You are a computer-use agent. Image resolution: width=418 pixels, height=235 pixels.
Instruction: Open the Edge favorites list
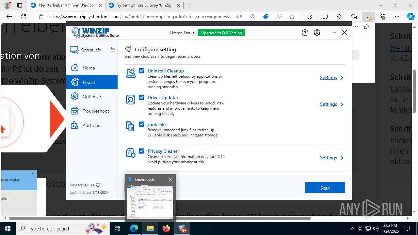pyautogui.click(x=340, y=17)
